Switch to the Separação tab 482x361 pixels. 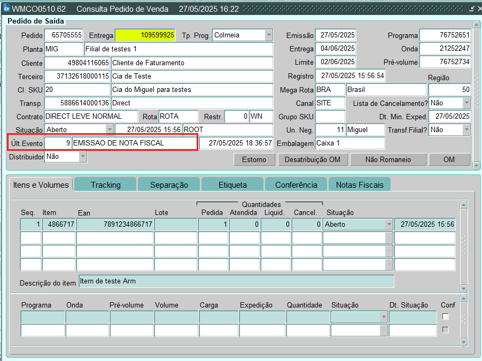coord(169,185)
